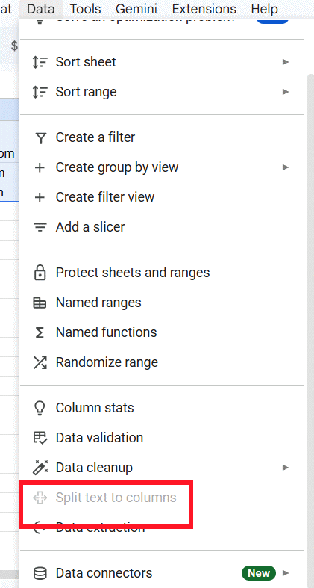Click the Split text to columns icon
Image resolution: width=314 pixels, height=588 pixels.
[40, 498]
